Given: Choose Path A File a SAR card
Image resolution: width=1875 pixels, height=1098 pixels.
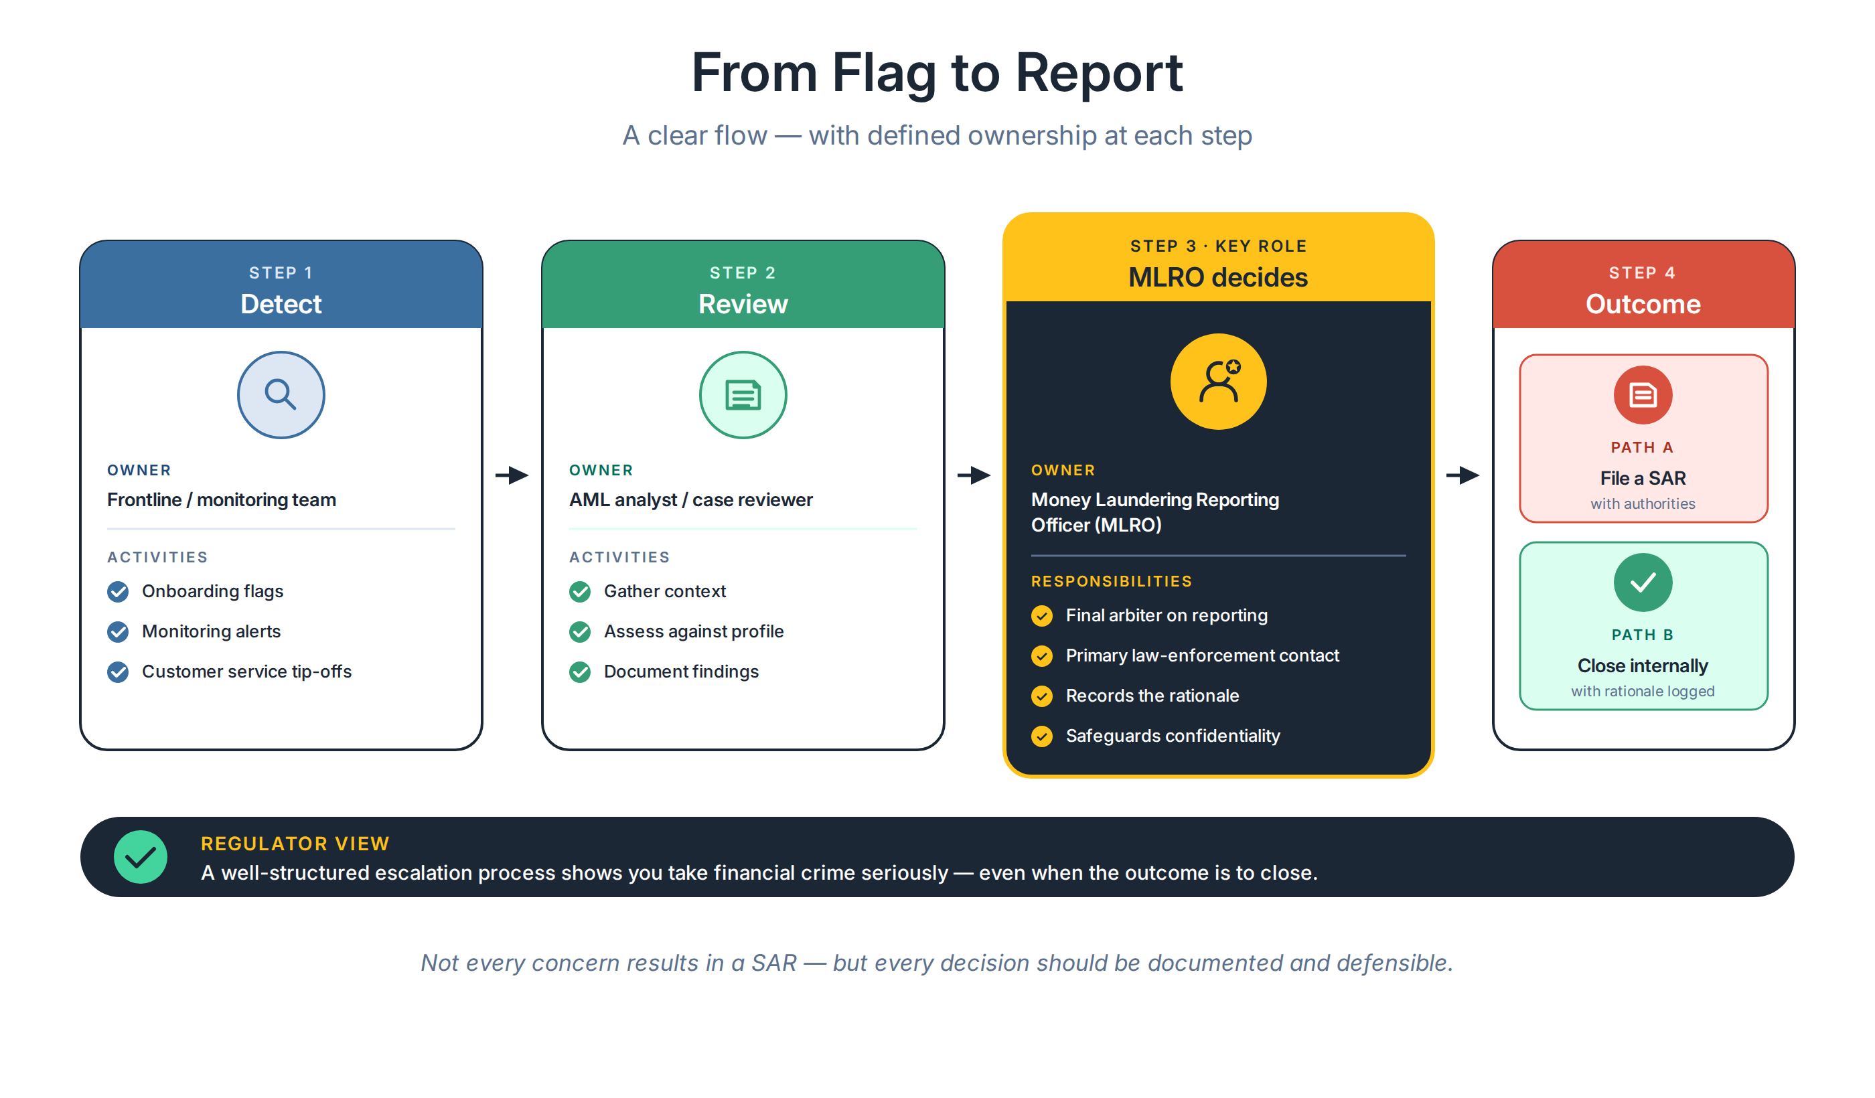Looking at the screenshot, I should coord(1643,438).
